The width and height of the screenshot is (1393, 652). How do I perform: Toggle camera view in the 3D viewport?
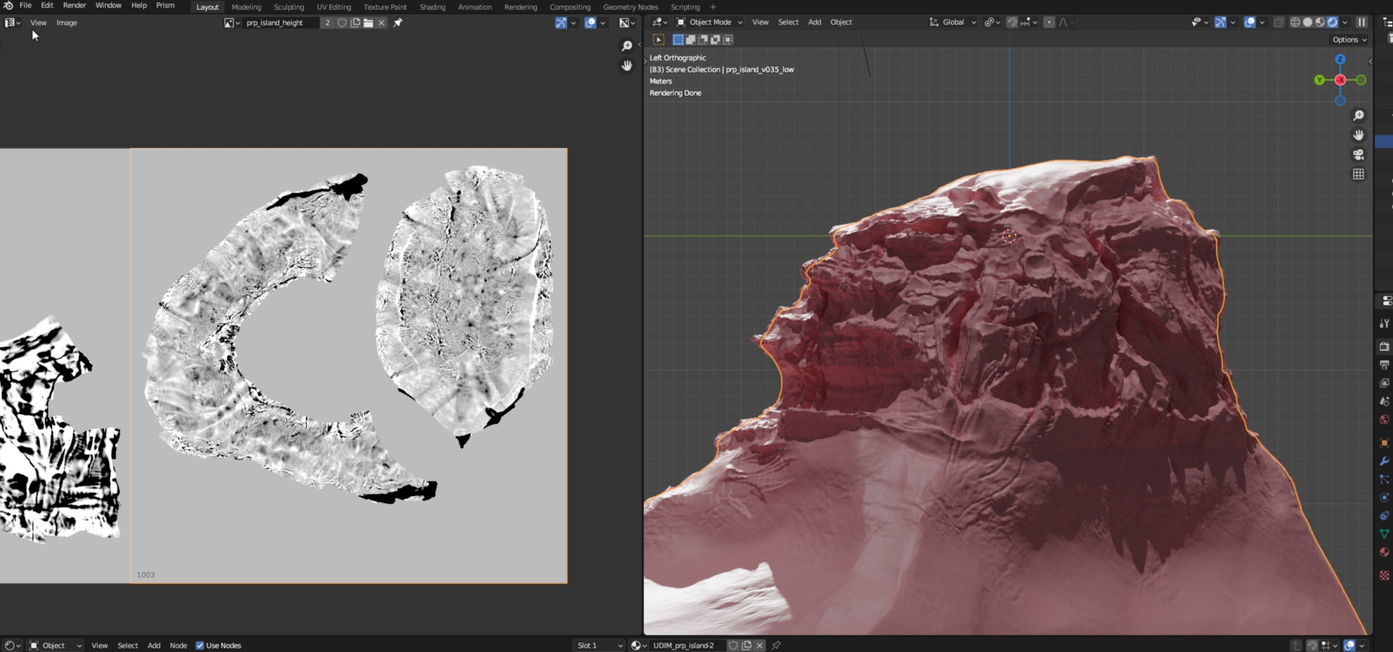(1358, 155)
